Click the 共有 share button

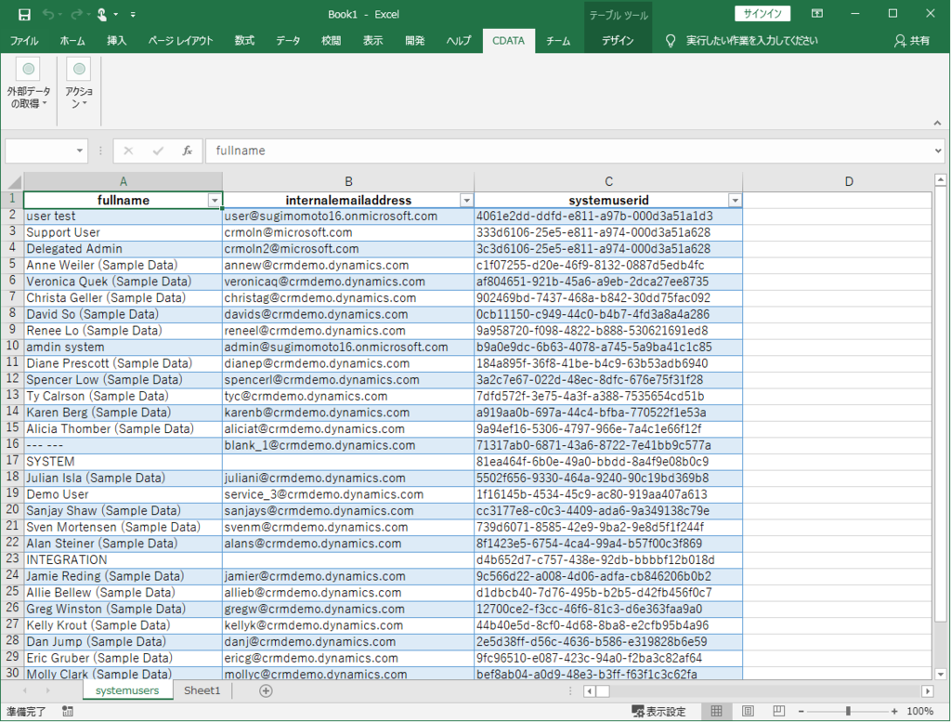[912, 41]
